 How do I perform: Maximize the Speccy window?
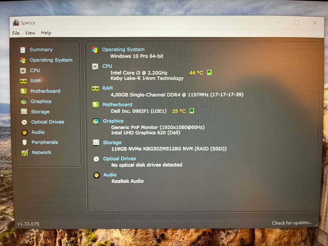tap(297, 23)
